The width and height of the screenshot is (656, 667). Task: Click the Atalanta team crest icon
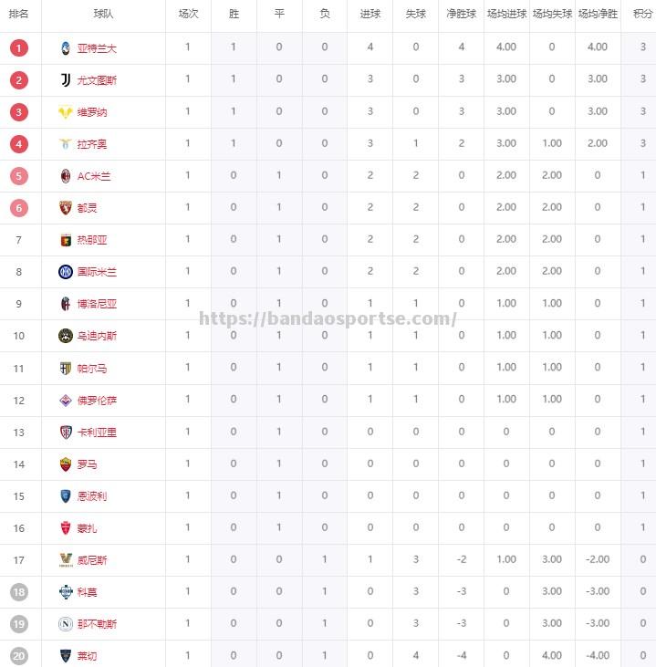click(66, 48)
